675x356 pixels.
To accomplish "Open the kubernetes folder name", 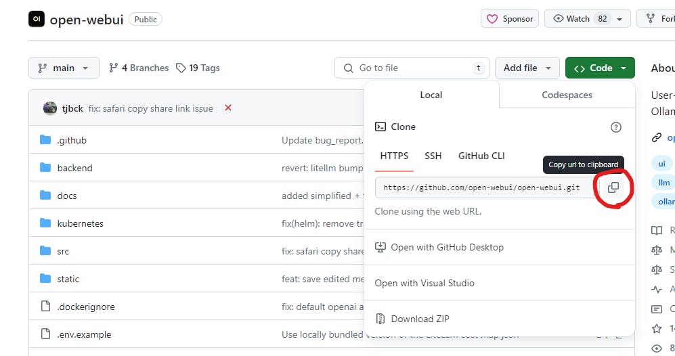I will [x=81, y=223].
